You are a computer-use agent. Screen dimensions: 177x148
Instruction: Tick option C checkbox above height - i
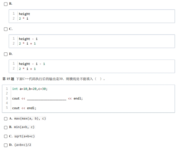[x=6, y=29]
